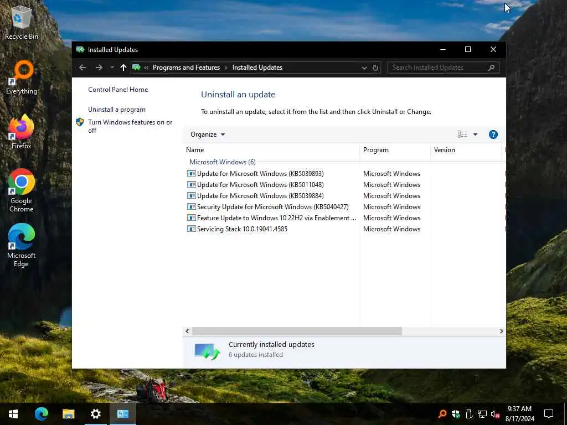Viewport: 567px width, 425px height.
Task: Click the icon next to KB5040427 security update
Action: coord(191,207)
